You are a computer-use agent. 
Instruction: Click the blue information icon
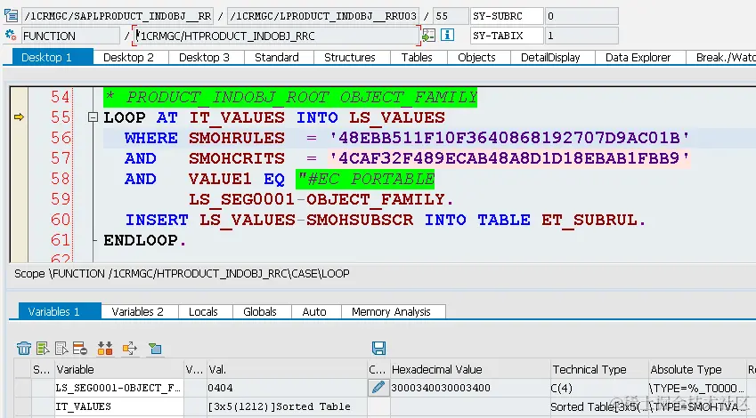tap(447, 36)
